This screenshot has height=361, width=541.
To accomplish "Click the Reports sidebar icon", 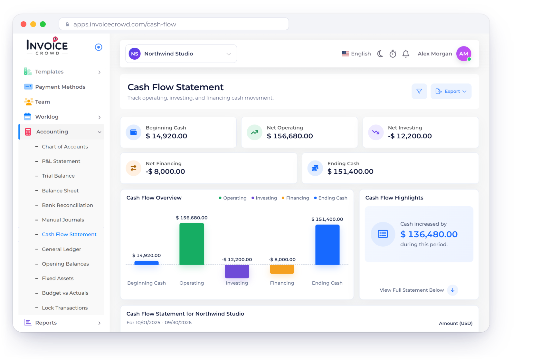I will (x=28, y=322).
